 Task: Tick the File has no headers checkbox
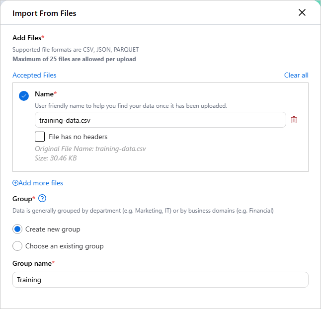[x=40, y=137]
